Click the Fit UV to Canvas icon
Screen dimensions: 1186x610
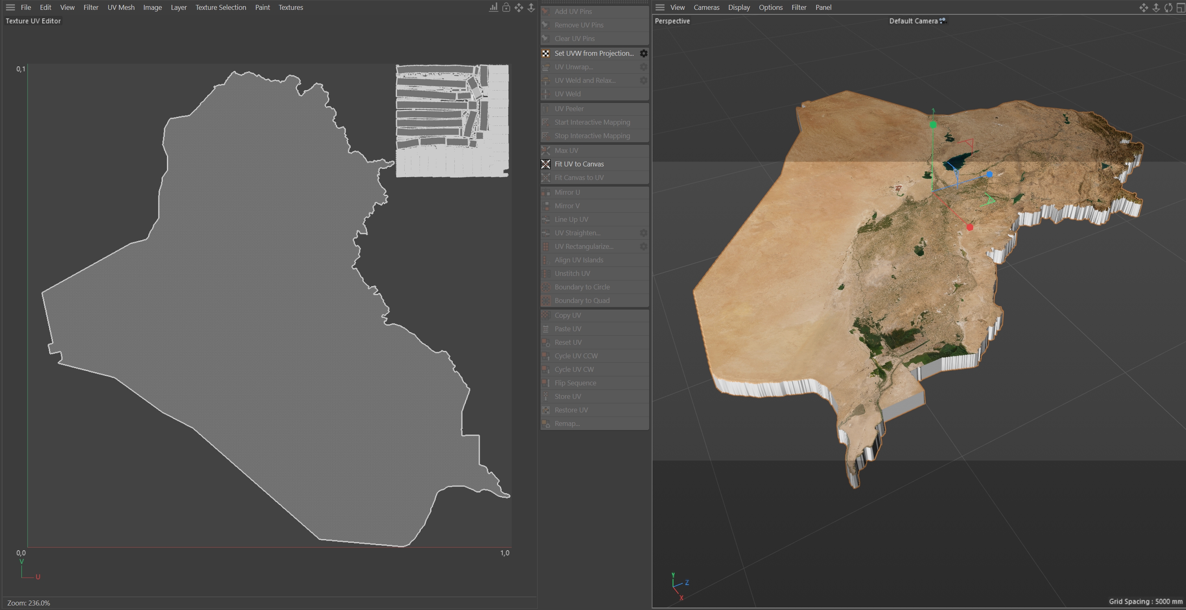pyautogui.click(x=545, y=164)
